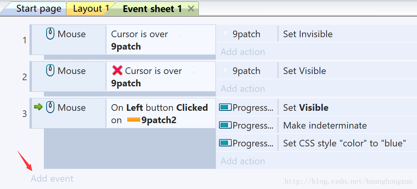The image size is (417, 189).
Task: Switch to the Start page tab
Action: click(38, 9)
